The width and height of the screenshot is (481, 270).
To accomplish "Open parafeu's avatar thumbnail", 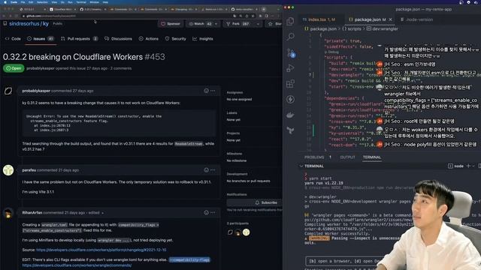I will click(x=8, y=170).
